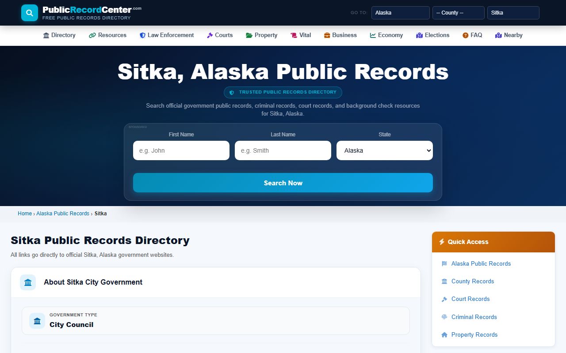Go to the Courts section
This screenshot has width=566, height=353.
[220, 35]
